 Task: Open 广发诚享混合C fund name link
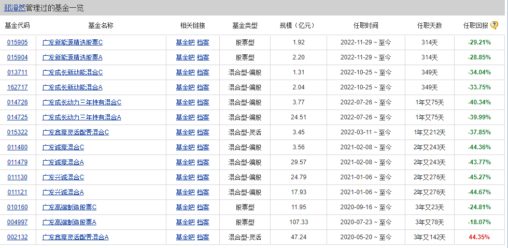click(x=63, y=147)
